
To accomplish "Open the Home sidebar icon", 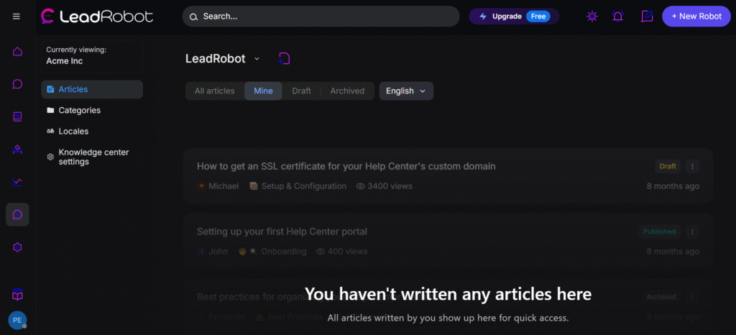I will (x=17, y=52).
